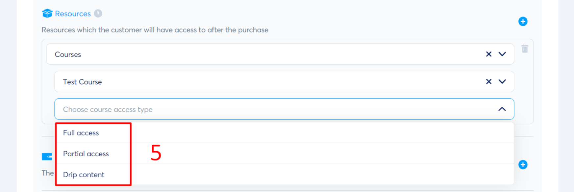The height and width of the screenshot is (192, 574).
Task: Open the Resources help question mark
Action: tap(98, 13)
